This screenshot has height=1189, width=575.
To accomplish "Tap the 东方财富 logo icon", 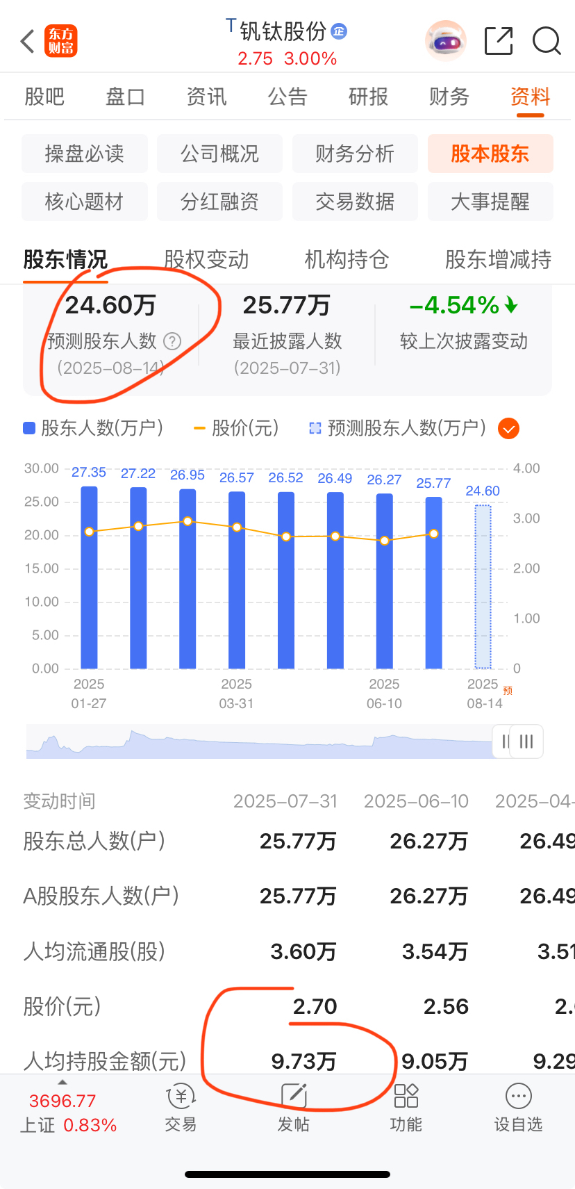I will [x=61, y=42].
